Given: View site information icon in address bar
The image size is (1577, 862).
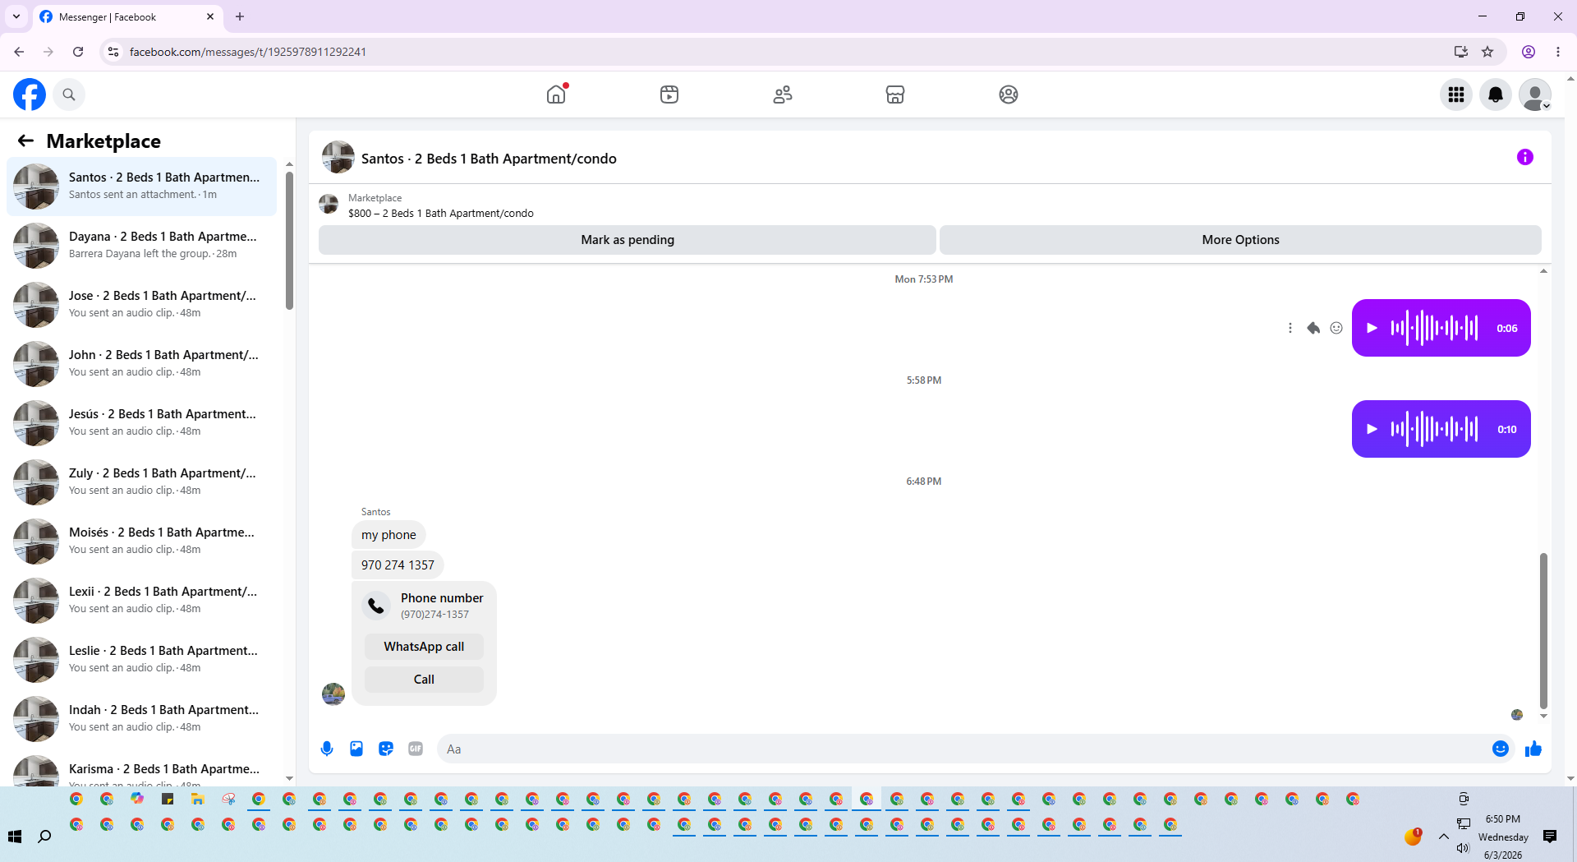Looking at the screenshot, I should click(113, 52).
